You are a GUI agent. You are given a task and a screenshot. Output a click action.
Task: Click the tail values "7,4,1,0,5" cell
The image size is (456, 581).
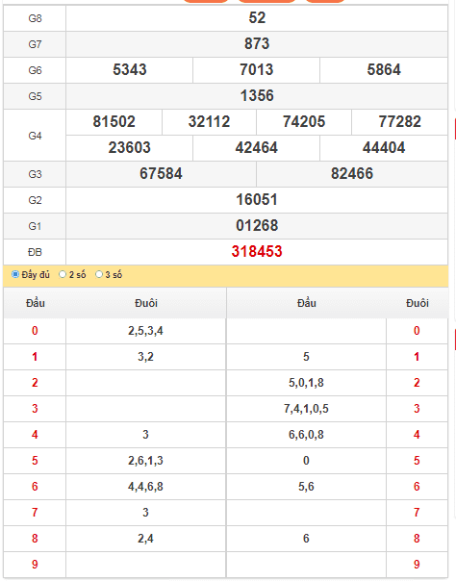coord(306,409)
